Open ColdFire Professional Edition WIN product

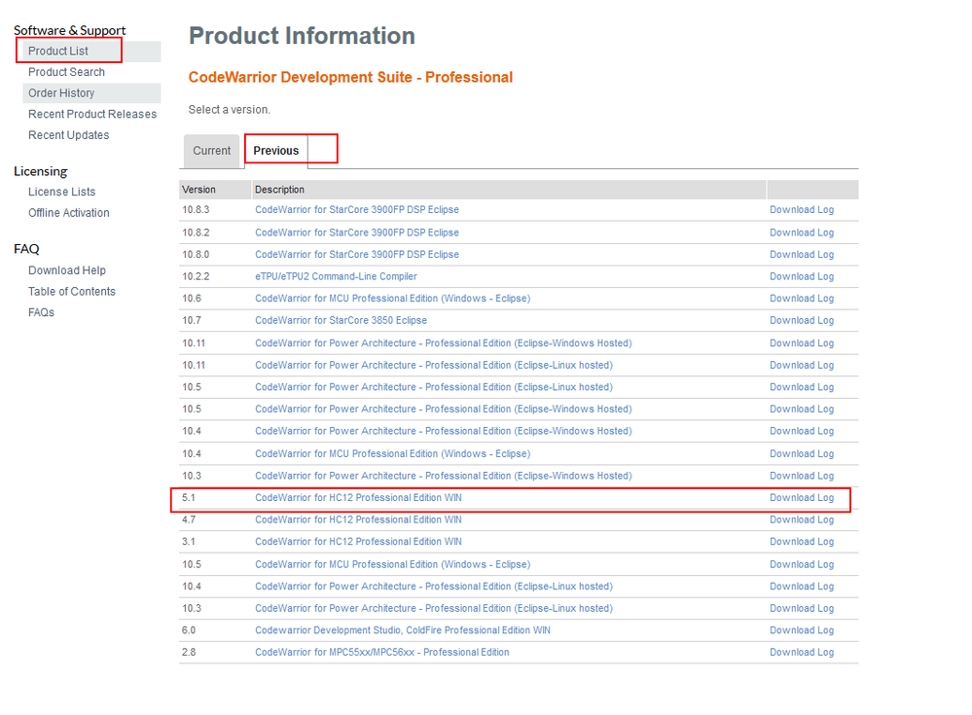tap(402, 630)
